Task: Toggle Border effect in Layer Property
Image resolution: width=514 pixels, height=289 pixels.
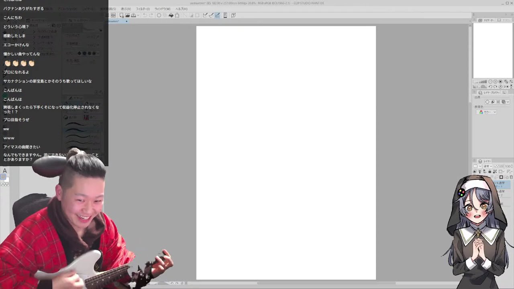Action: tap(487, 102)
